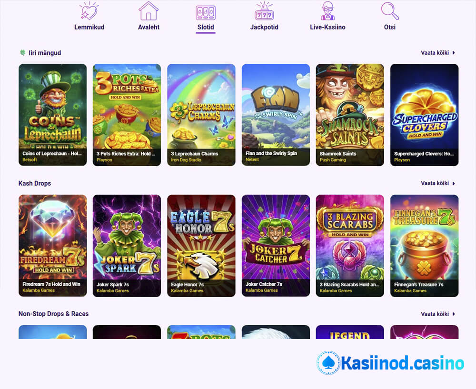Select the Slotid slot machine icon
Image resolution: width=476 pixels, height=389 pixels.
click(x=206, y=13)
